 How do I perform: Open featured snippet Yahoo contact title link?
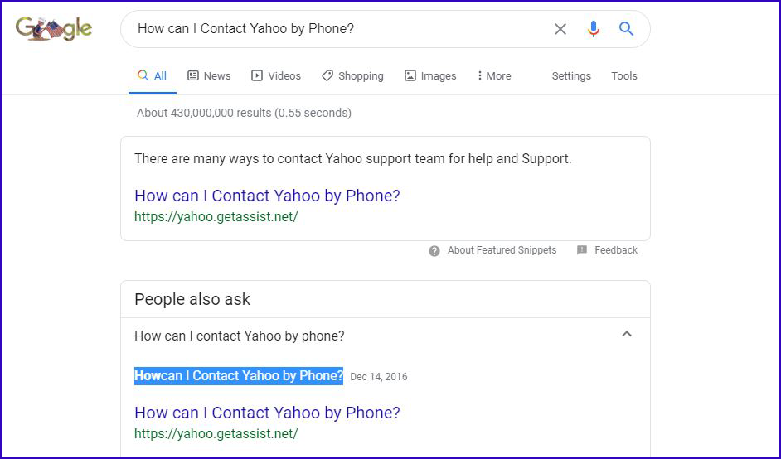(x=267, y=196)
